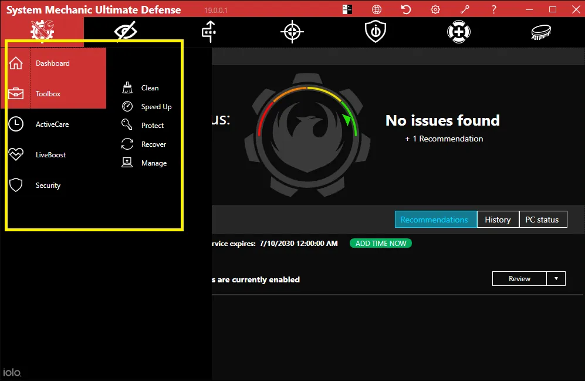Click the Dashboard home icon

pos(16,63)
